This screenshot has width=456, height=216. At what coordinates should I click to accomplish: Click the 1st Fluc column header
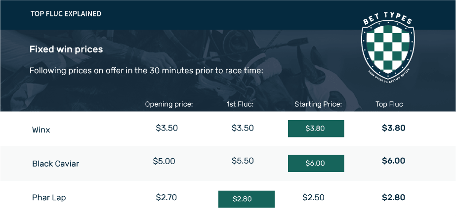coord(240,104)
